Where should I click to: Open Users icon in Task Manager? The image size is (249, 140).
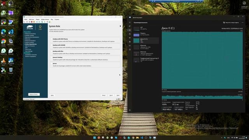click(130, 42)
